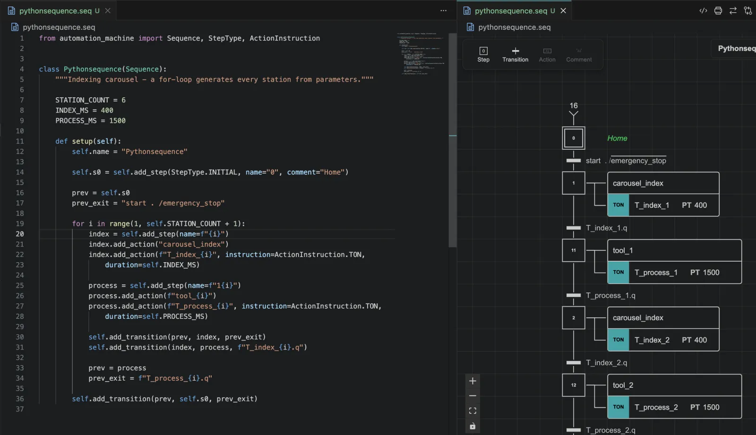Click TON badge for T_process_1
Viewport: 756px width, 435px height.
(x=618, y=273)
